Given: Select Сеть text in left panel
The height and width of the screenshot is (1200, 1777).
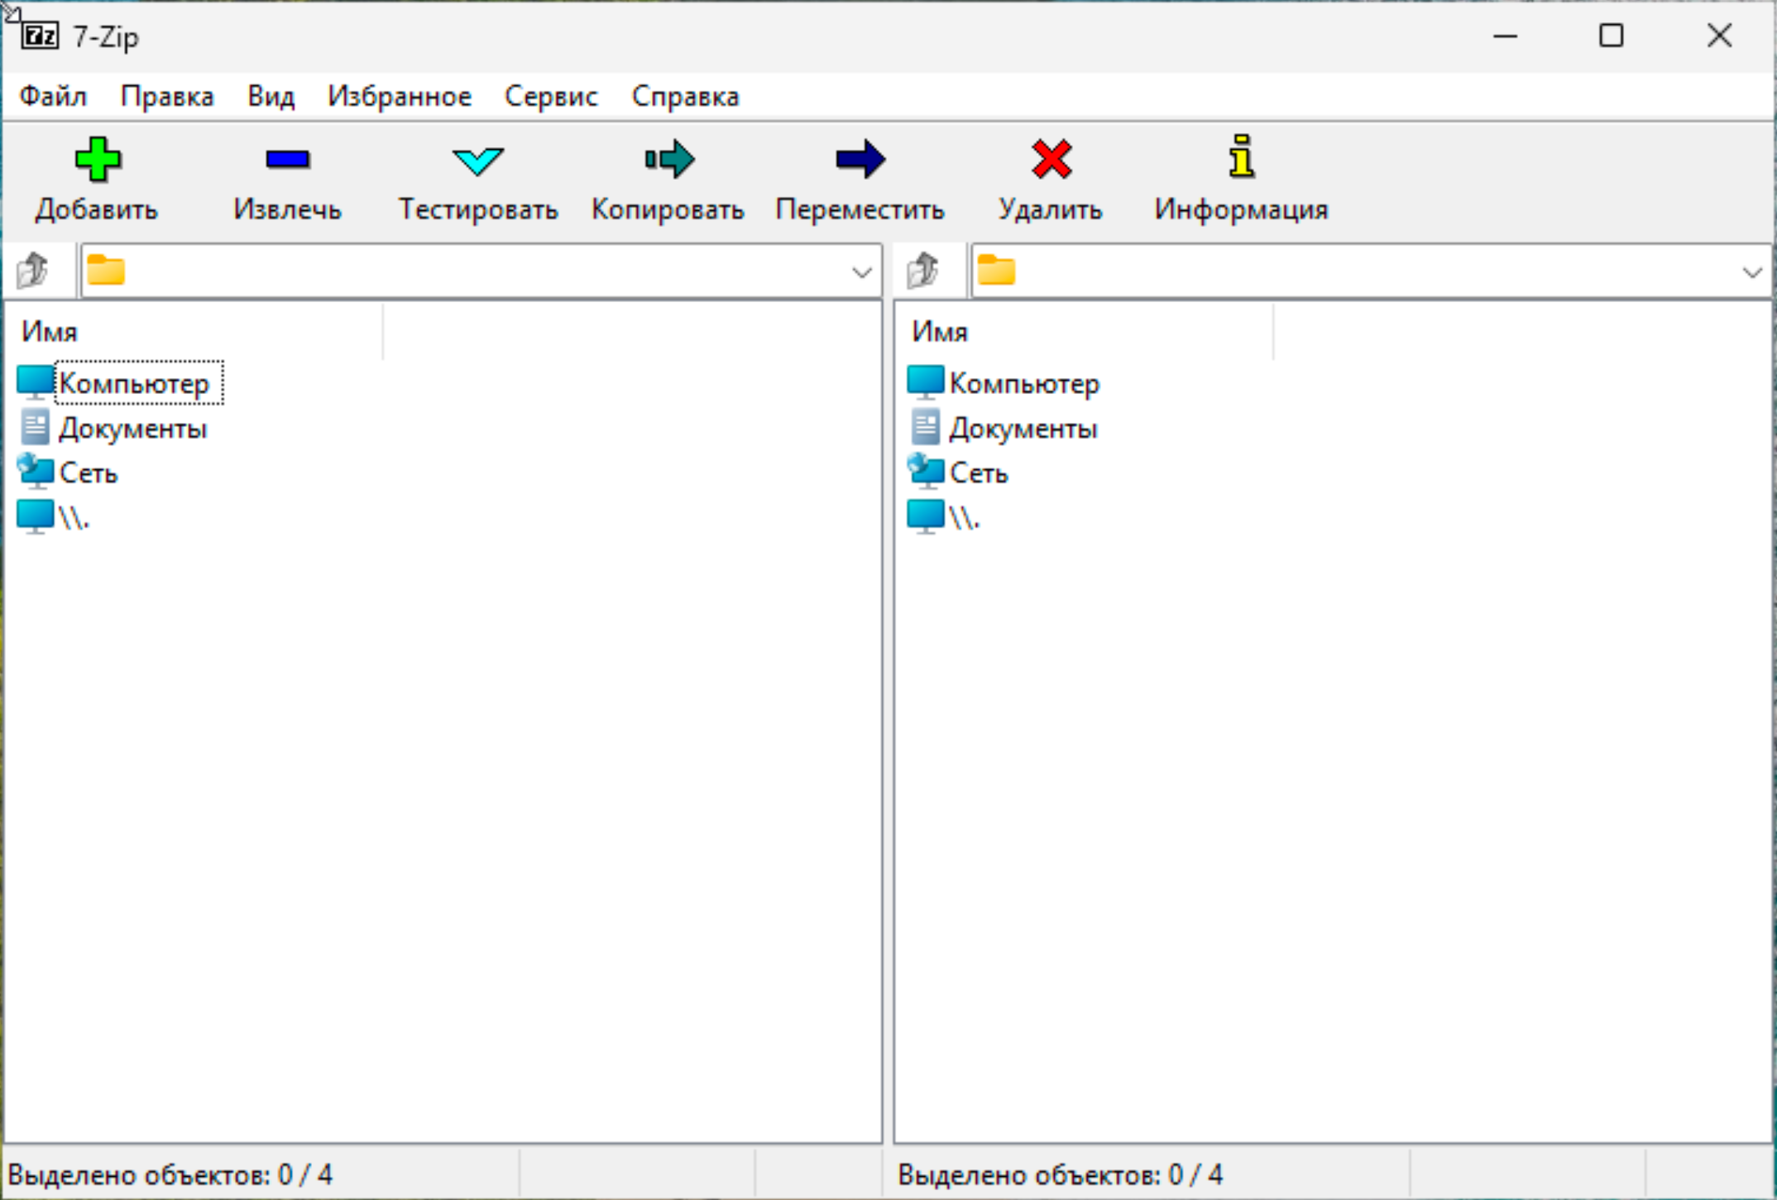Looking at the screenshot, I should pos(89,473).
